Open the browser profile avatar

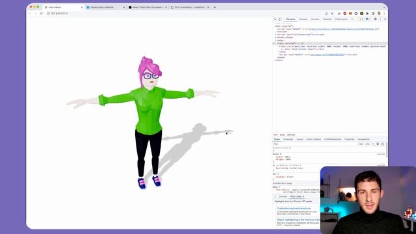(x=379, y=13)
